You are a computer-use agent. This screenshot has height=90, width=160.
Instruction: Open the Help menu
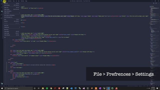26,1
